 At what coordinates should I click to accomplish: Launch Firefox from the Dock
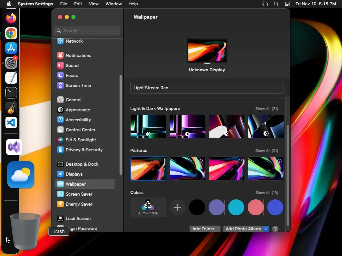click(11, 18)
